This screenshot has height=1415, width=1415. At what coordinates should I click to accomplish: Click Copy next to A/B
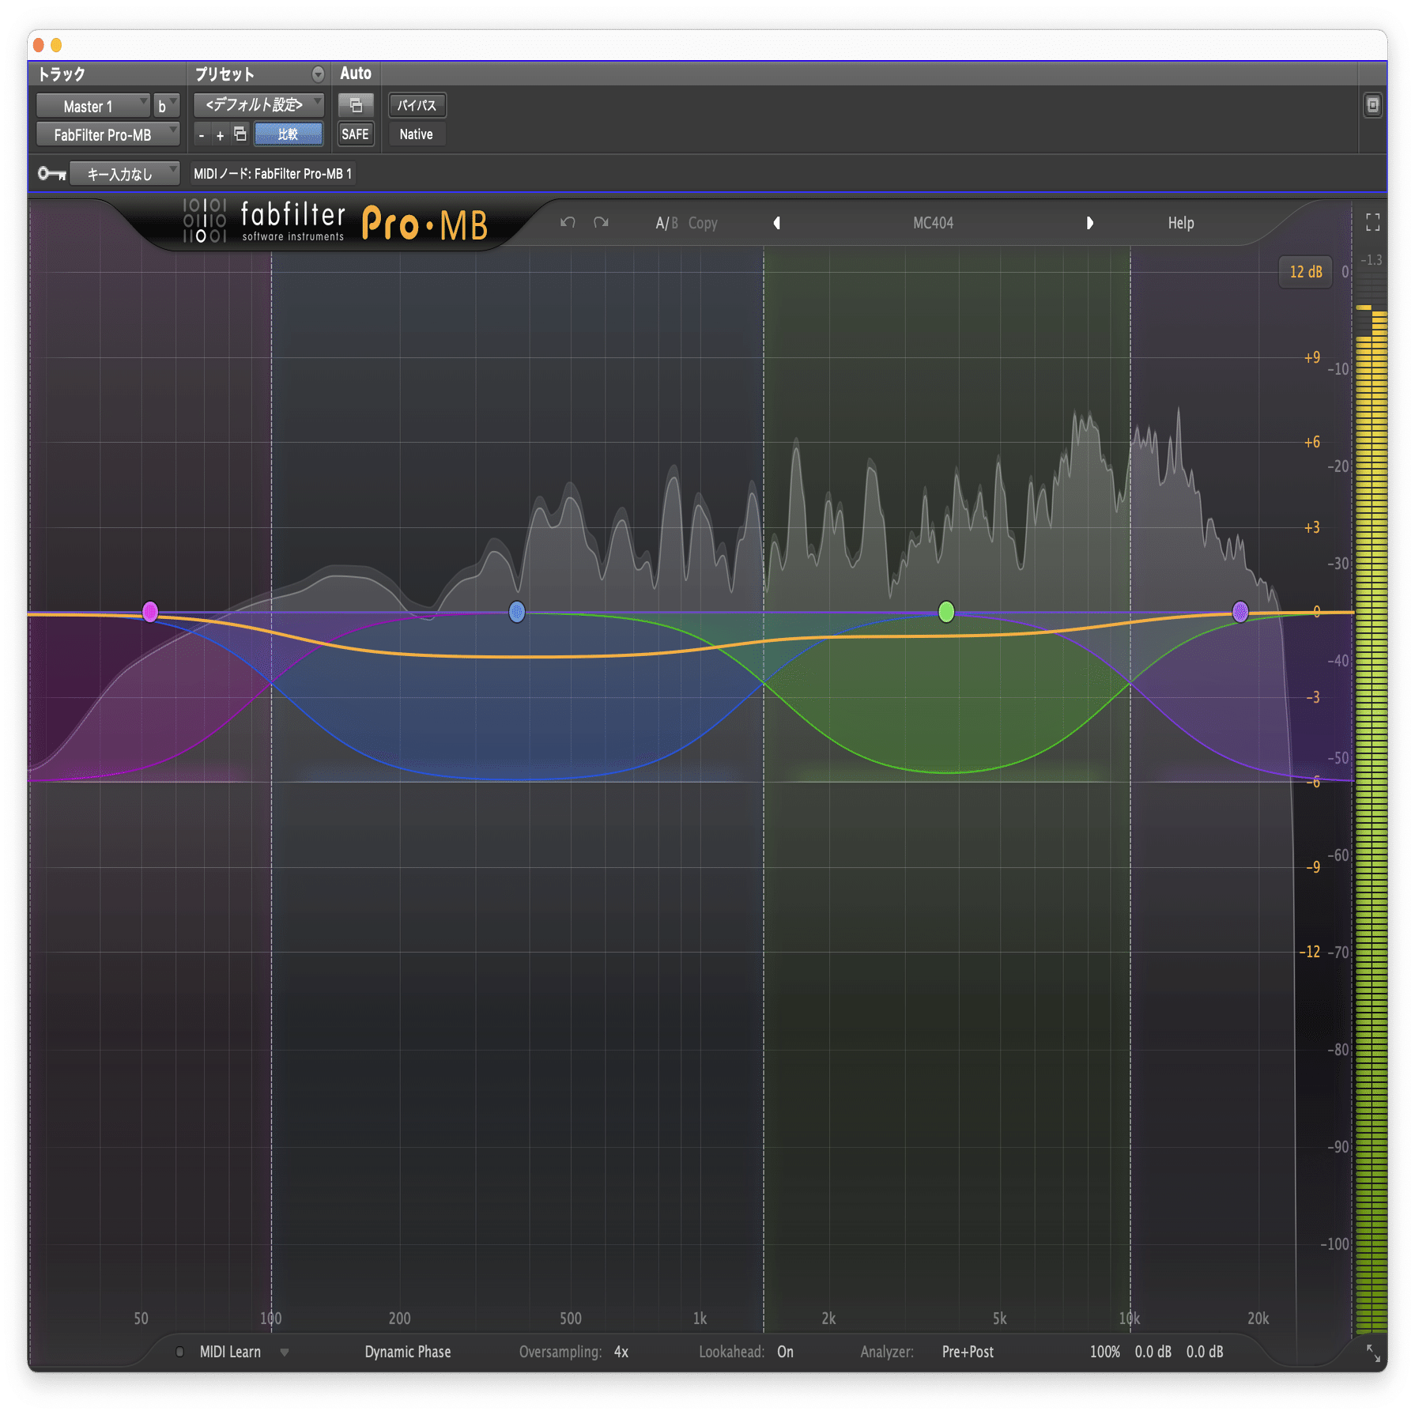[x=703, y=223]
